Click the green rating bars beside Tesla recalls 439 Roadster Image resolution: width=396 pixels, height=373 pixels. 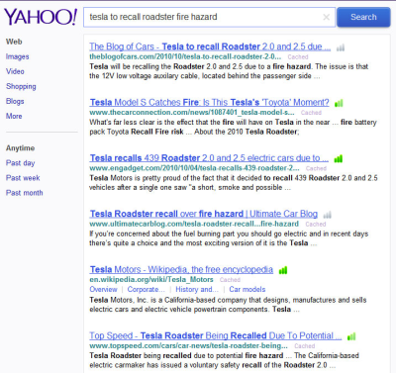pyautogui.click(x=339, y=159)
